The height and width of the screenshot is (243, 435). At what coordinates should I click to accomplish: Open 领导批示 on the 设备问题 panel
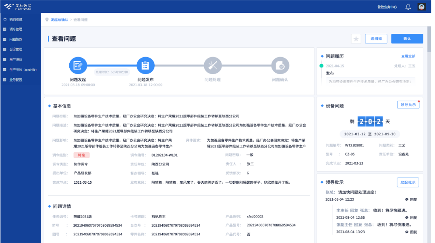408,104
